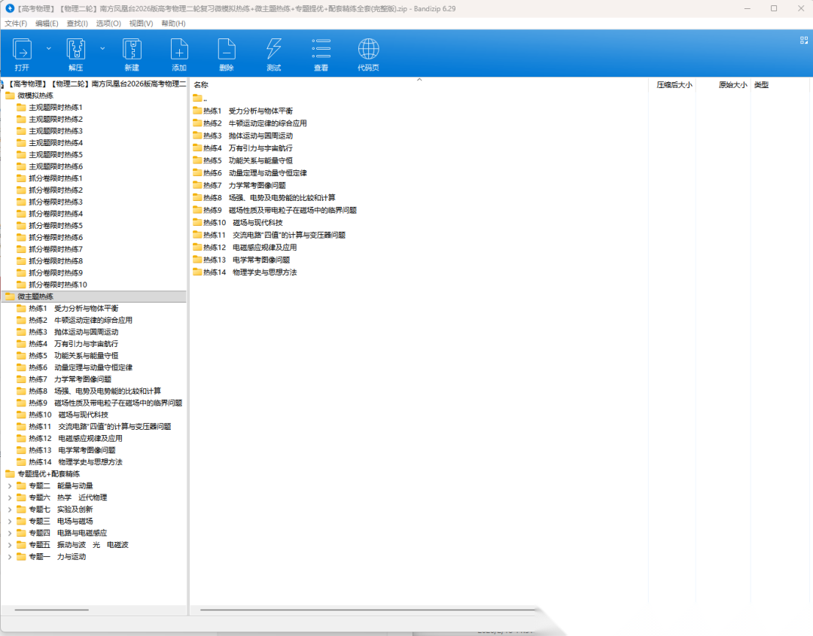Screen dimensions: 813x636
Task: Click the 代码页 (Code page) globe icon
Action: [x=368, y=50]
